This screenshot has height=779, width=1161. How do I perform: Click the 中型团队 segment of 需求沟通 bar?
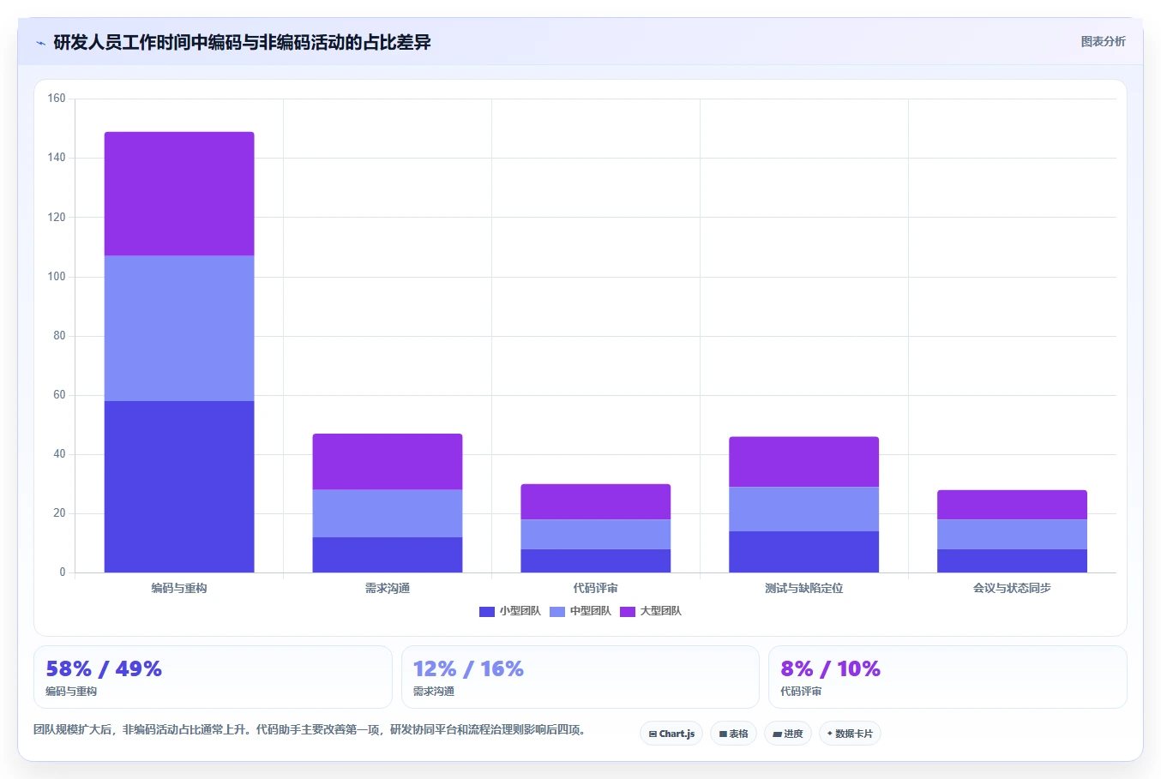click(x=388, y=513)
